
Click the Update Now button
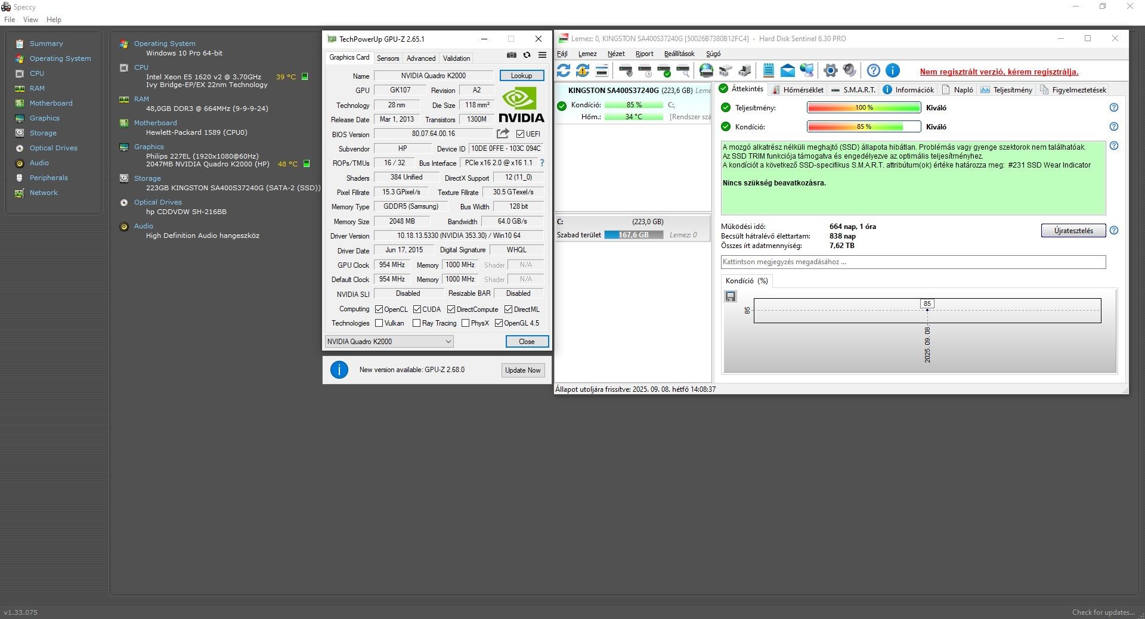coord(522,370)
